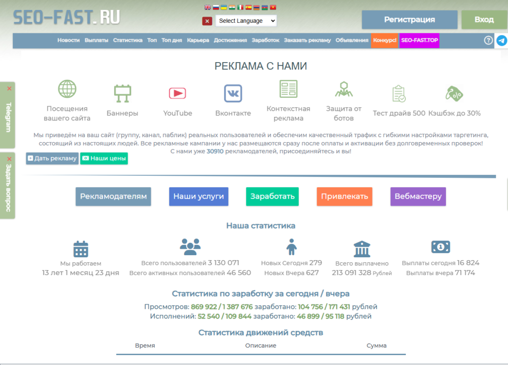The width and height of the screenshot is (508, 365).
Task: Select the Italian flag language
Action: click(241, 7)
